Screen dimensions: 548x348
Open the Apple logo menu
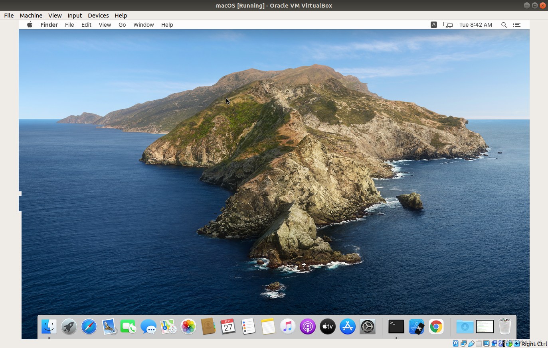pyautogui.click(x=30, y=25)
